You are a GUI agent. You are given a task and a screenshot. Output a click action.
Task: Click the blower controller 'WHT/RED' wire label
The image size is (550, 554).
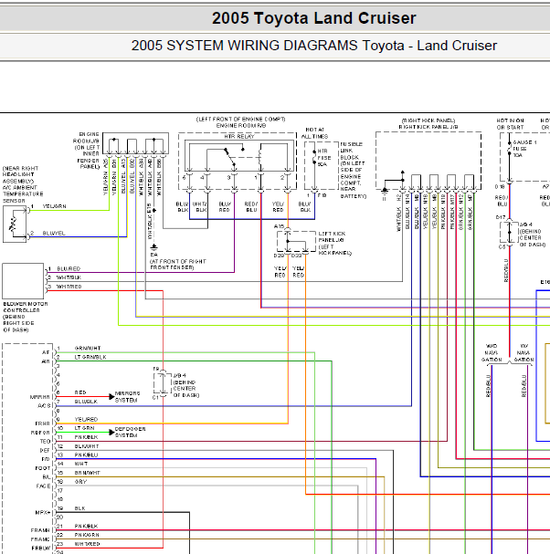[x=69, y=287]
